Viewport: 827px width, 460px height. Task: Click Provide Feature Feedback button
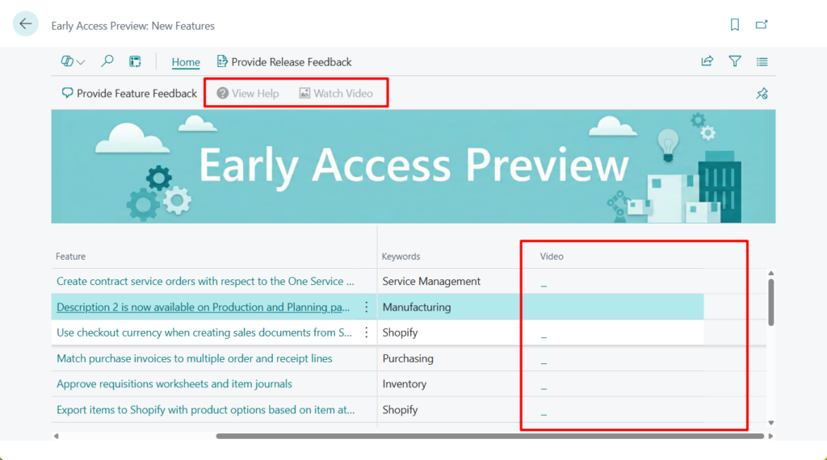tap(129, 94)
